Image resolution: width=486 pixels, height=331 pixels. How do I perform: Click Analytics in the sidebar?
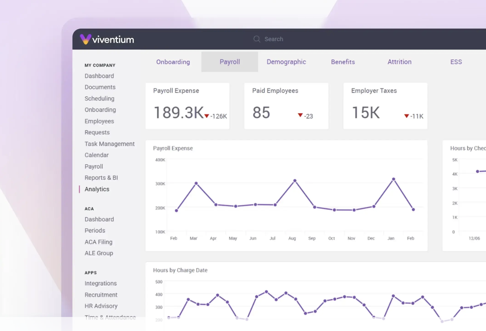97,189
